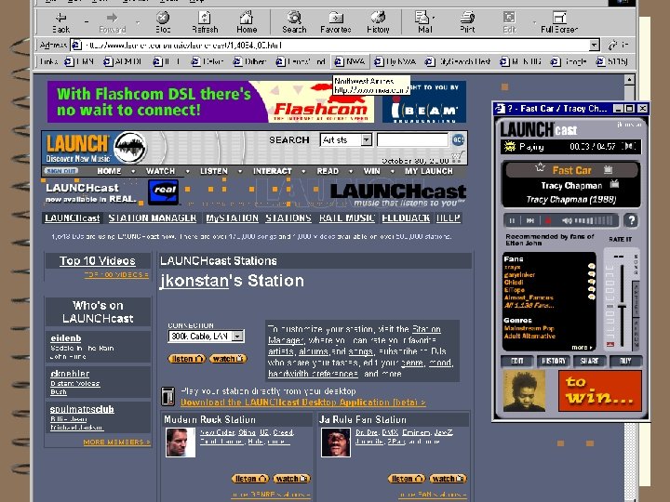Open the 300k Cable, LAN connection dropdown

tap(206, 337)
